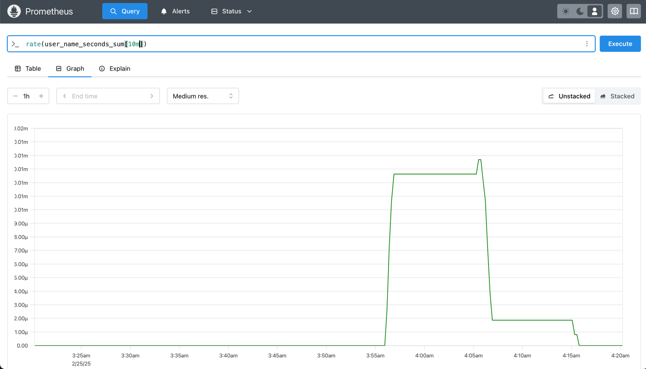The width and height of the screenshot is (646, 369).
Task: Click the 5.00µ y-axis label
Action: [21, 278]
